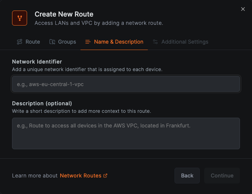This screenshot has height=194, width=252.
Task: Click the Route tab icon
Action: [x=20, y=42]
